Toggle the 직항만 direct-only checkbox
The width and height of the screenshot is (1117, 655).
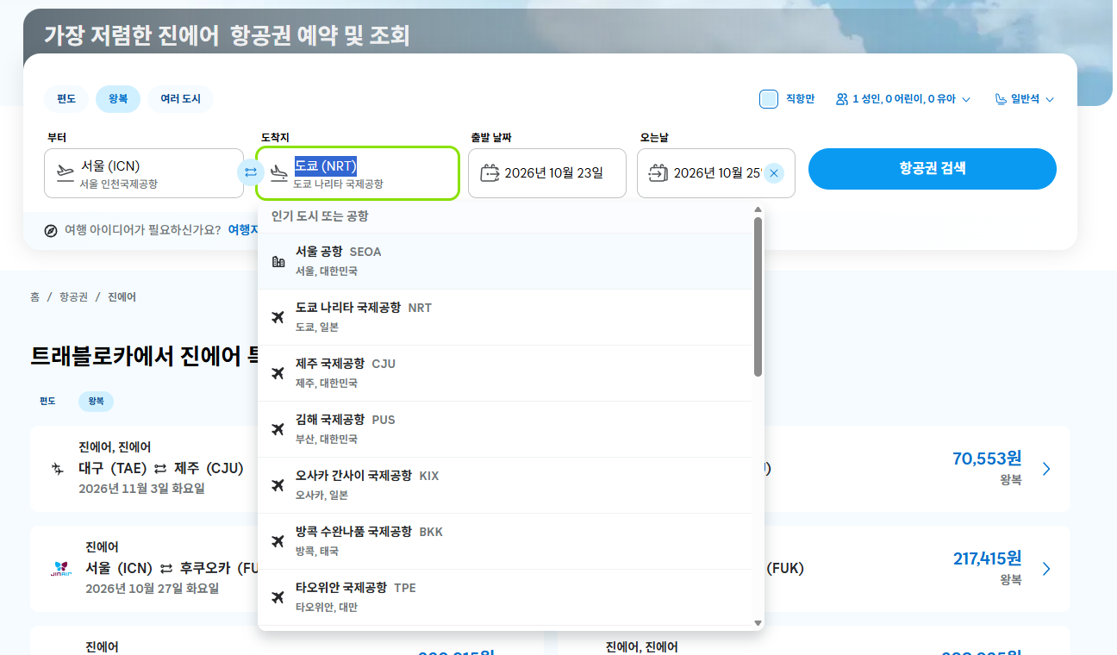pos(769,99)
